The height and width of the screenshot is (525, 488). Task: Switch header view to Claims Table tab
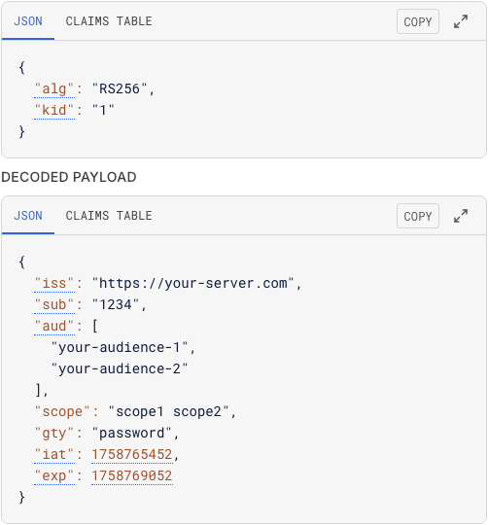click(109, 21)
